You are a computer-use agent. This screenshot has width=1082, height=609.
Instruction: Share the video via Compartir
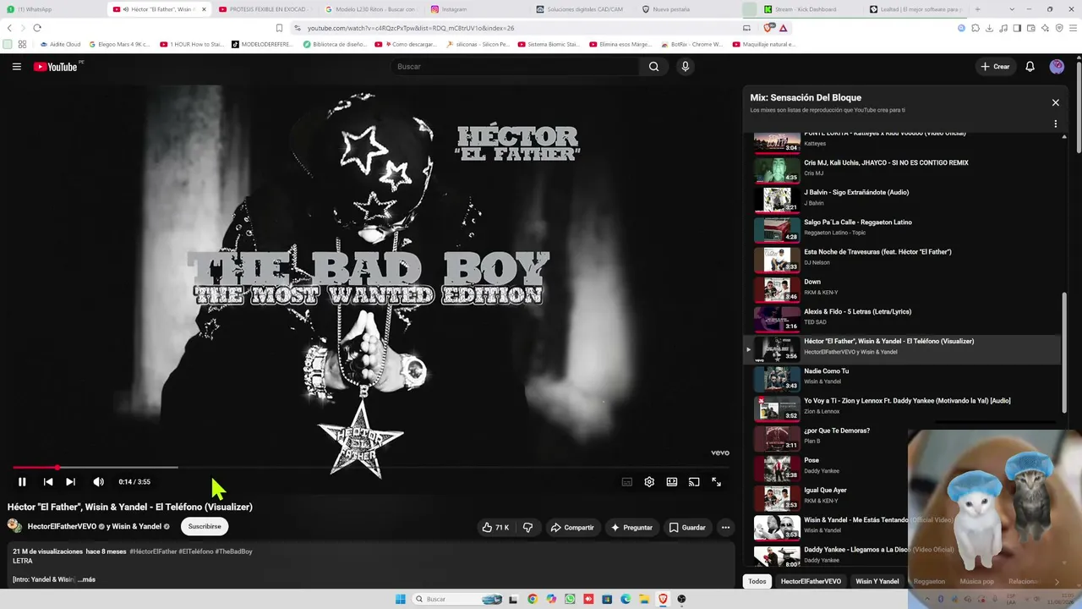point(572,528)
